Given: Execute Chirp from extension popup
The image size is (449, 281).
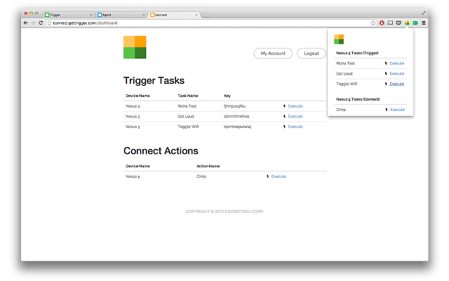Looking at the screenshot, I should 398,110.
